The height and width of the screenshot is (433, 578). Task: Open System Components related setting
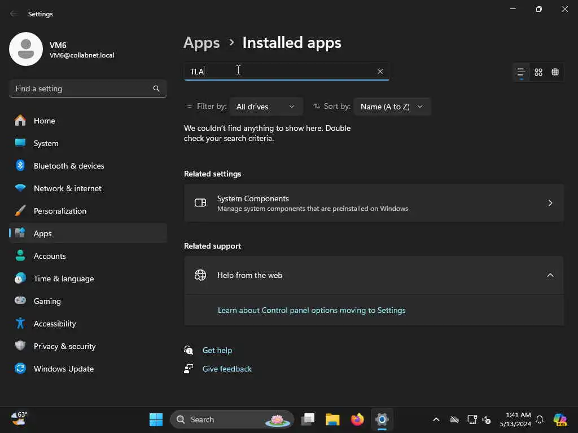374,203
